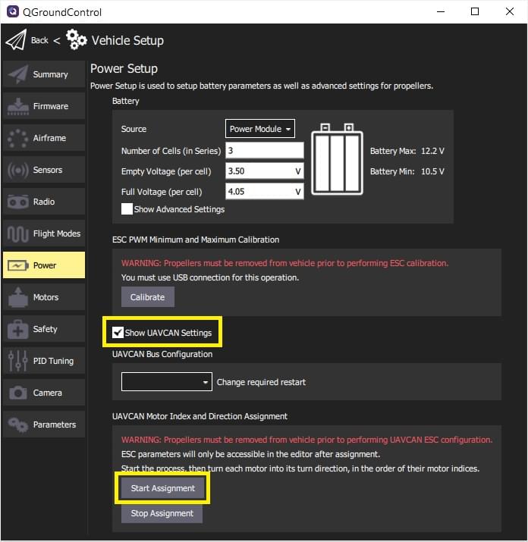Click the Full Voltage per cell field

pos(264,192)
